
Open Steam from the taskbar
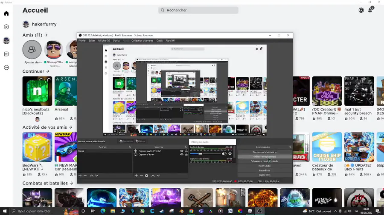click(x=162, y=211)
